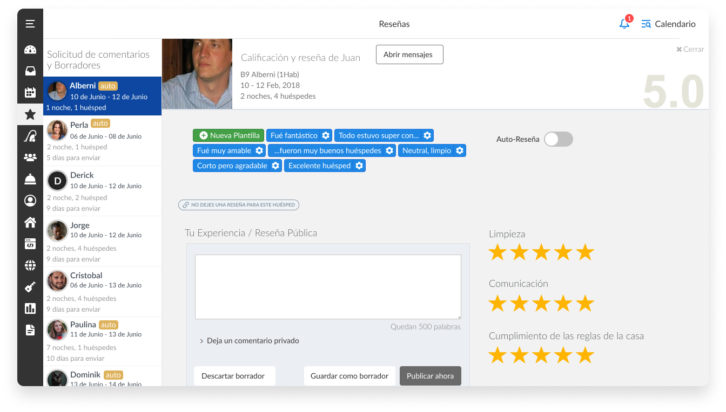Expand 'Deja un comentario privado'

pyautogui.click(x=249, y=341)
